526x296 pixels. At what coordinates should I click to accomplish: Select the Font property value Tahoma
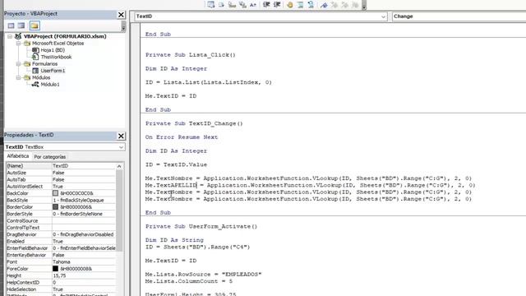point(84,261)
